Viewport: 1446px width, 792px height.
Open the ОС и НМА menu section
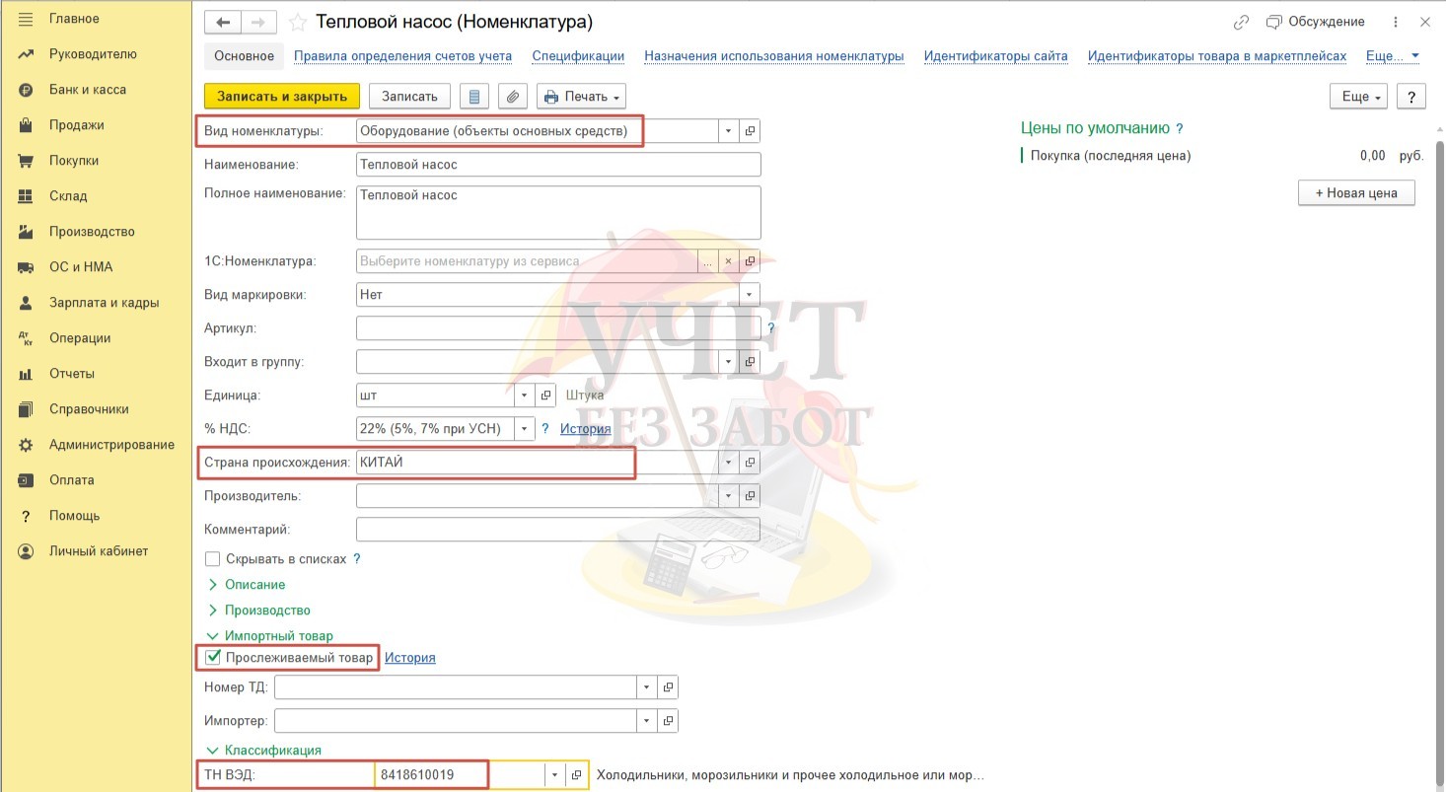(x=81, y=267)
